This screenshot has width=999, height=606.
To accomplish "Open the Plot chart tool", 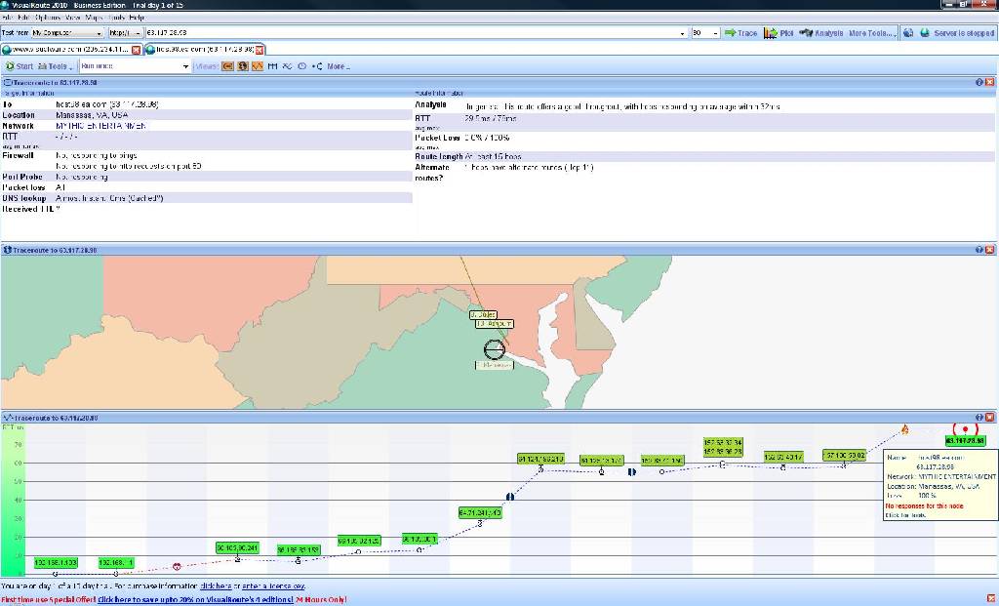I will [779, 33].
